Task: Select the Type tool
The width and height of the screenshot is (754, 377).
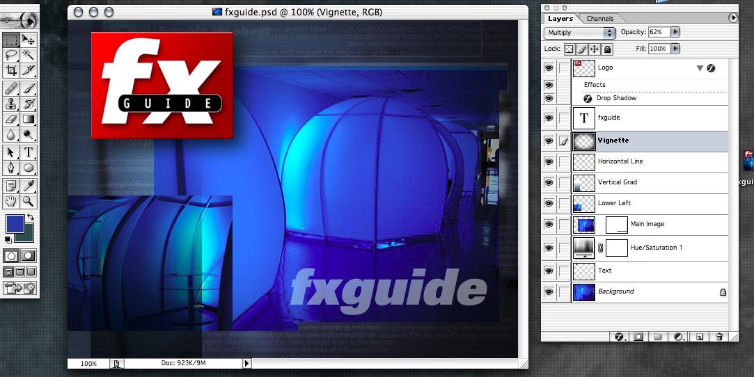Action: (29, 153)
